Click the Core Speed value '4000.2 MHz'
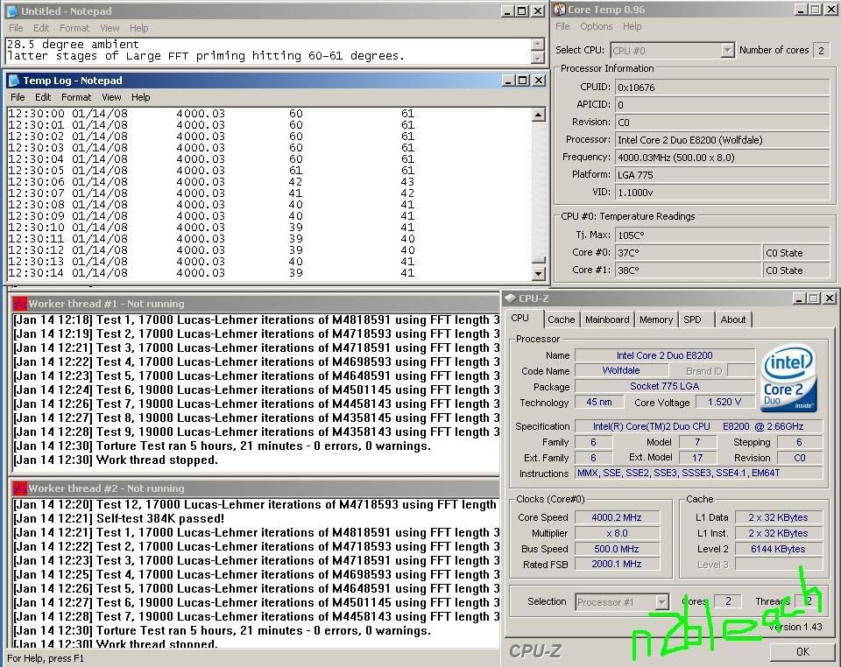The image size is (841, 667). 617,517
